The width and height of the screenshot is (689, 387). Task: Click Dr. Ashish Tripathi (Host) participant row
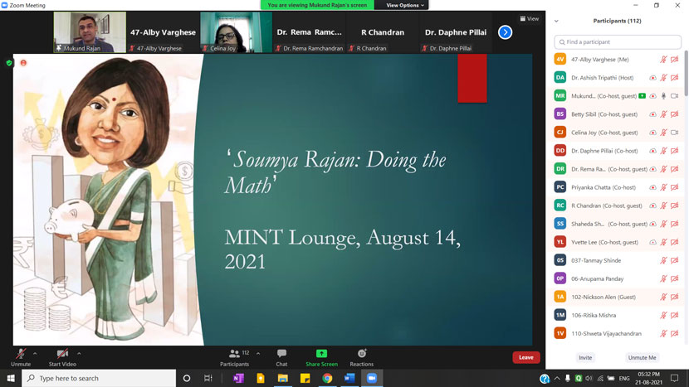[x=615, y=78]
